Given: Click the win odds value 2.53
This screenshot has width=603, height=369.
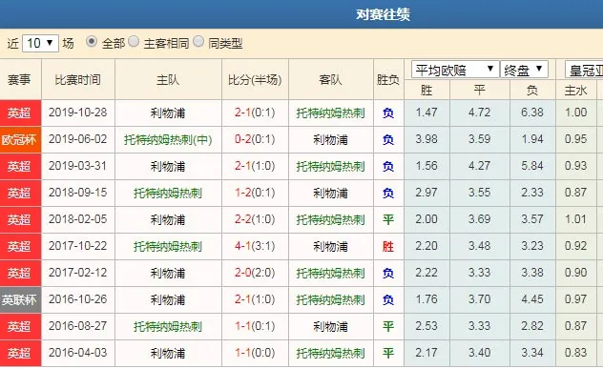Looking at the screenshot, I should click(x=426, y=326).
